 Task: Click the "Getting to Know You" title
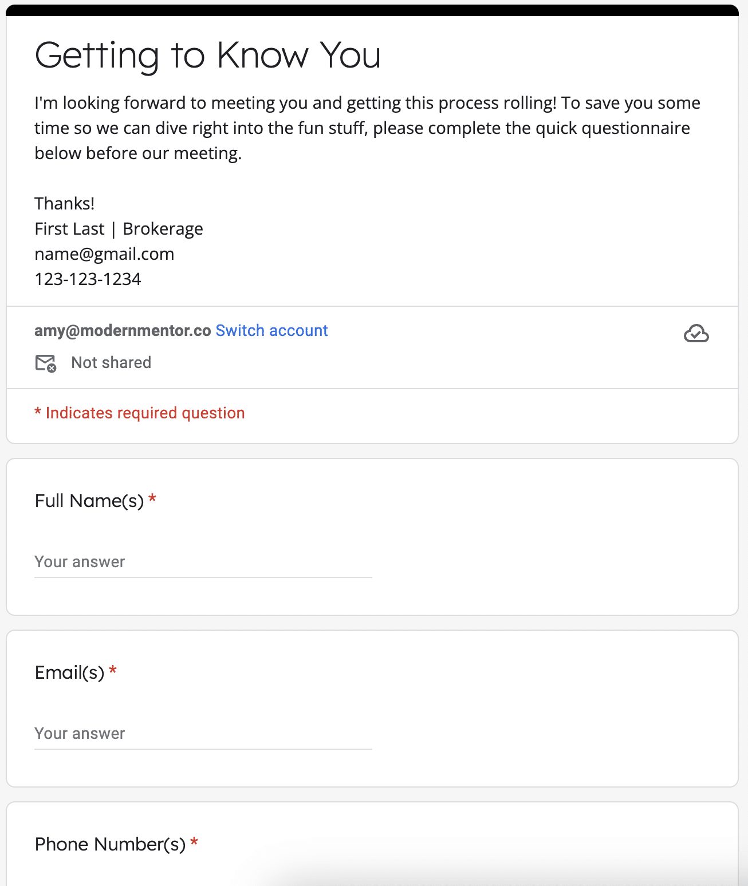(x=207, y=56)
